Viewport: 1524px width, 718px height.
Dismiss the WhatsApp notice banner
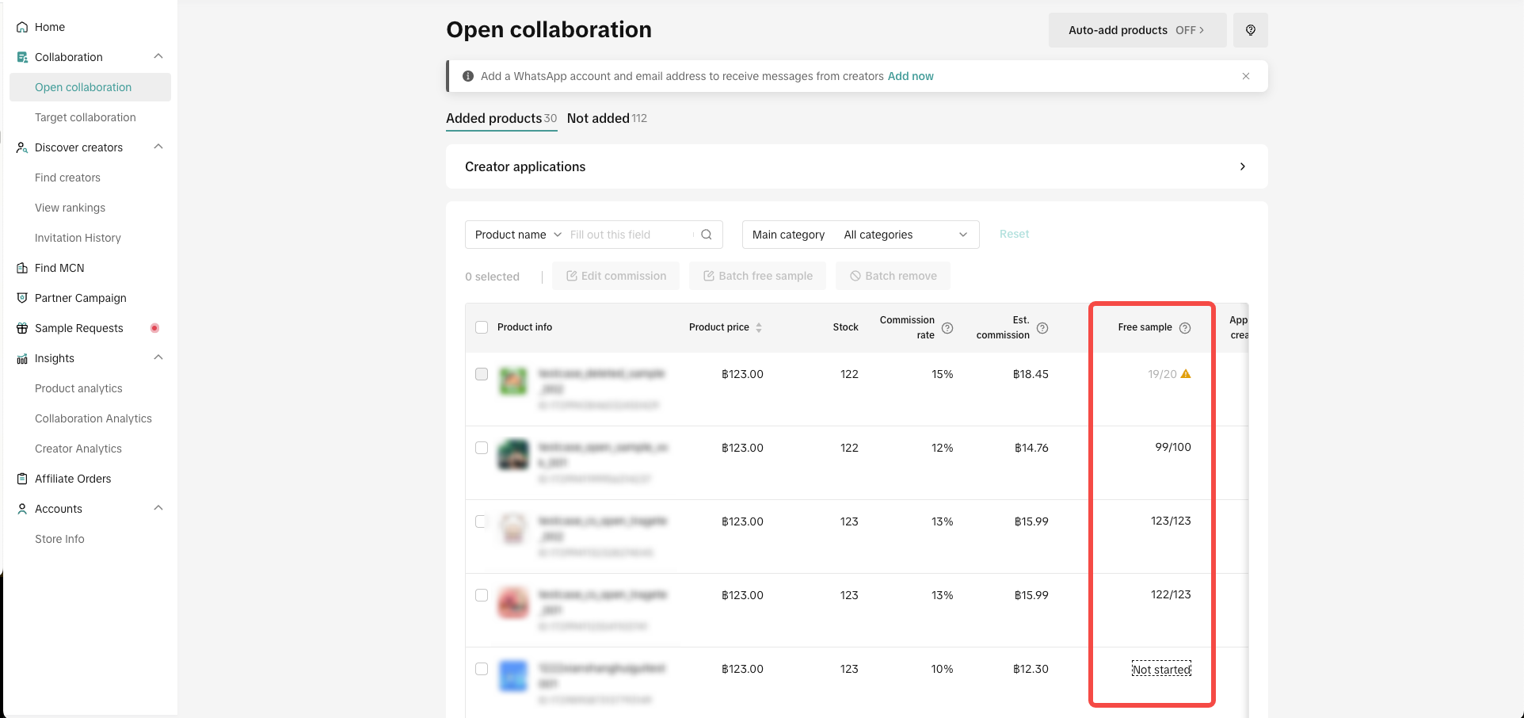tap(1246, 76)
